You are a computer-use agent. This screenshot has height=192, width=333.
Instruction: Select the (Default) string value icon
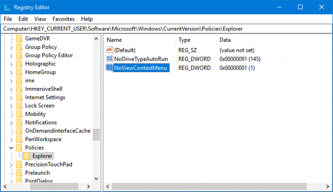[109, 50]
